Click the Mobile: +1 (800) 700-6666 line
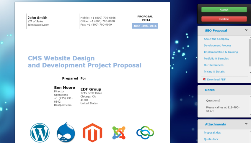251x143 pixels. [x=98, y=18]
